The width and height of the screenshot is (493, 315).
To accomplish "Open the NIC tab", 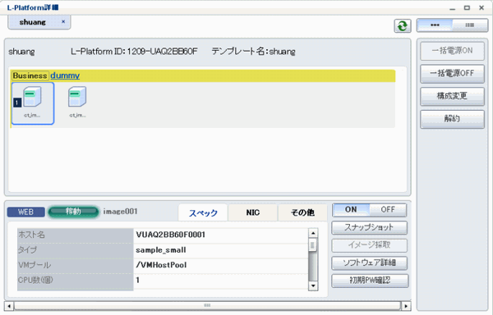I will click(x=253, y=212).
